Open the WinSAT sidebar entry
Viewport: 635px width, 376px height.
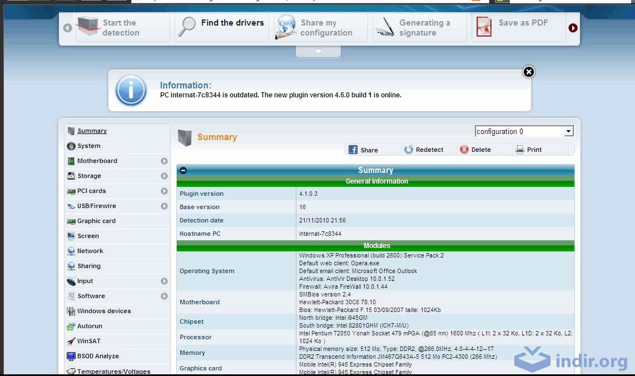[89, 341]
